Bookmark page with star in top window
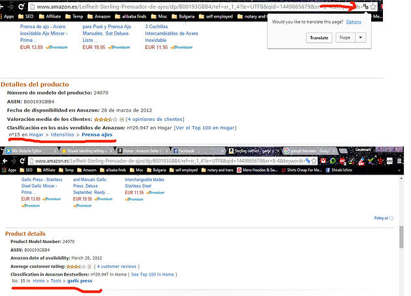The image size is (411, 296). (373, 7)
